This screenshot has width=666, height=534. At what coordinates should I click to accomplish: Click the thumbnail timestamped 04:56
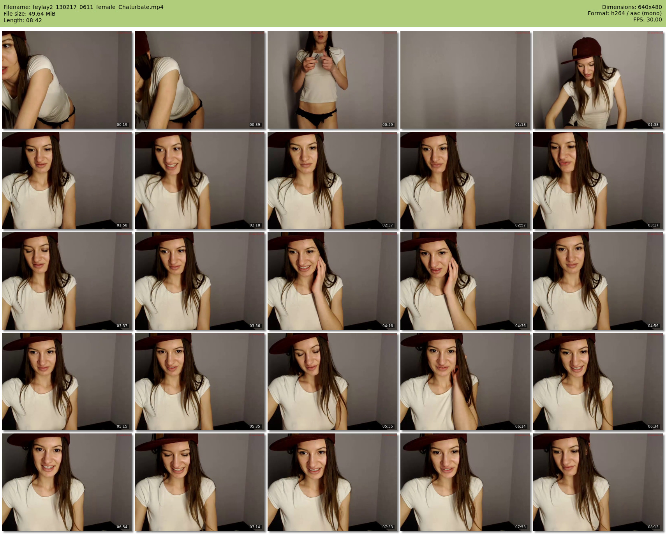pos(598,281)
